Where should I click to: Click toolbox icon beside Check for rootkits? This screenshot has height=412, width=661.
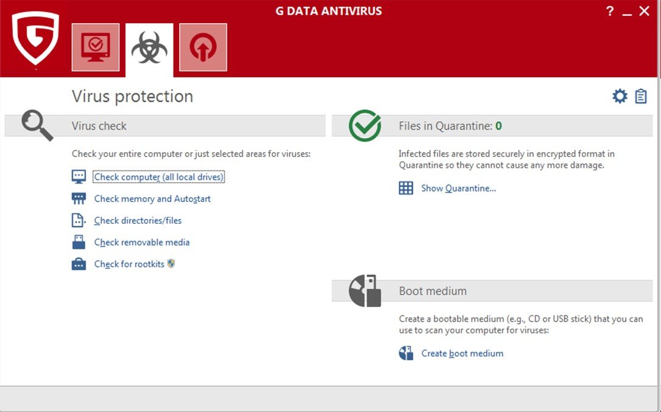pos(79,264)
